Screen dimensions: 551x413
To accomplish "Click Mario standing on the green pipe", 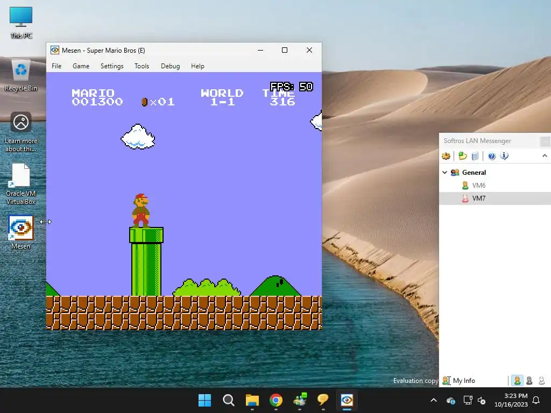I will pyautogui.click(x=141, y=210).
